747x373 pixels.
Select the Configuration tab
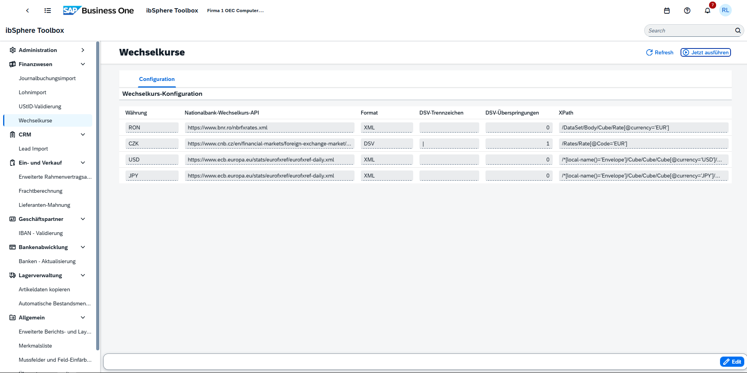point(157,79)
